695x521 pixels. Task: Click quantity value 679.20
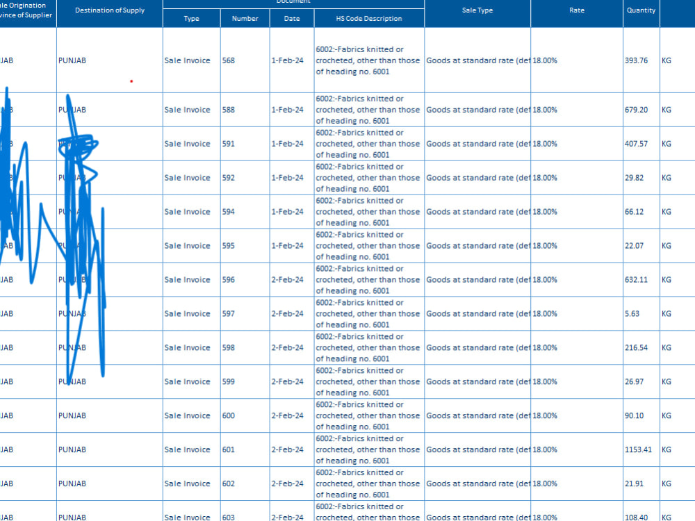636,110
